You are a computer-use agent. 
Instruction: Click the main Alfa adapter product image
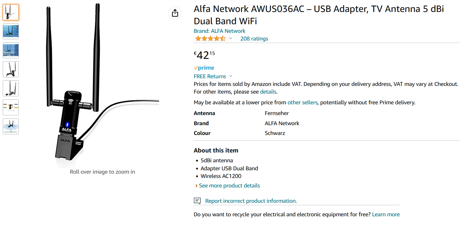(x=92, y=86)
